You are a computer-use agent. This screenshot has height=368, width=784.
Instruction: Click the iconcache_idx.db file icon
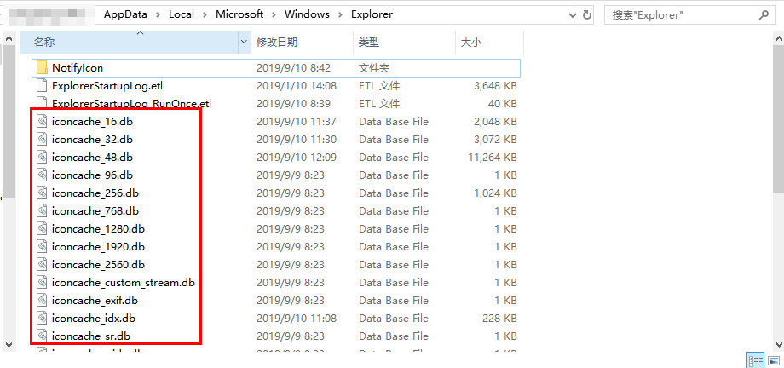[x=42, y=319]
